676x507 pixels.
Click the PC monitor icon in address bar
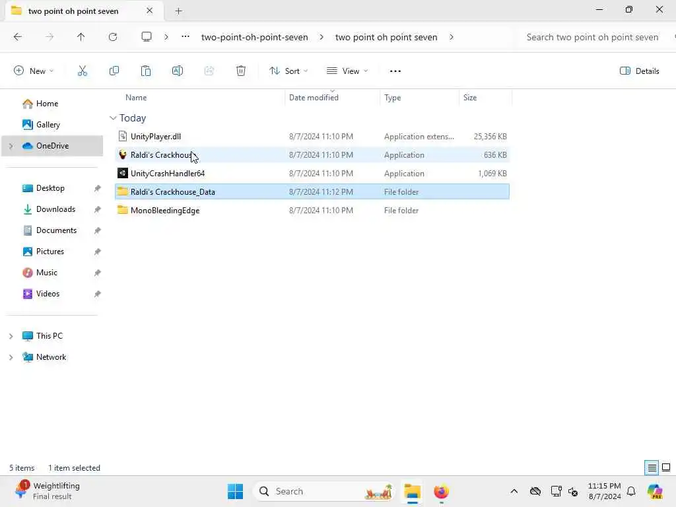click(x=147, y=37)
